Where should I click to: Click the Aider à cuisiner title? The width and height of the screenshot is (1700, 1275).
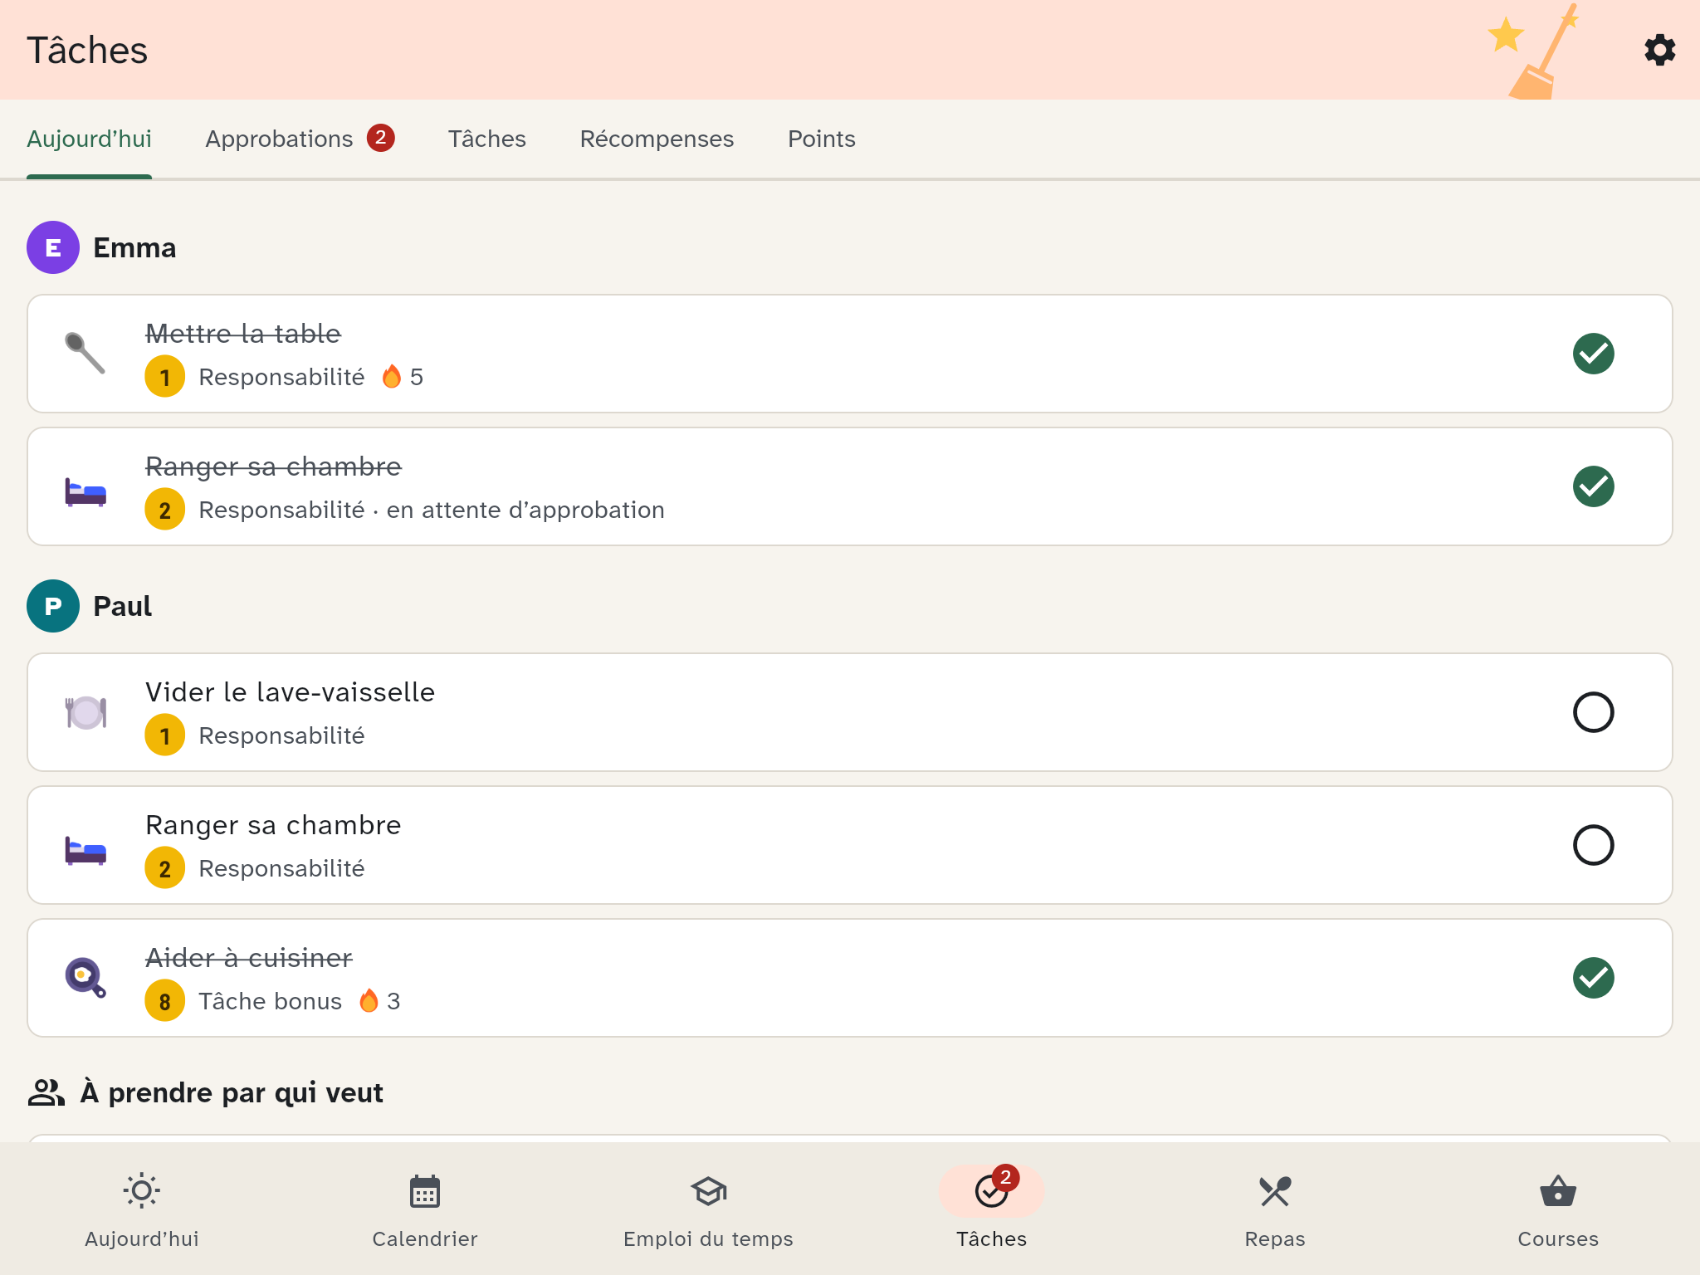pyautogui.click(x=249, y=958)
